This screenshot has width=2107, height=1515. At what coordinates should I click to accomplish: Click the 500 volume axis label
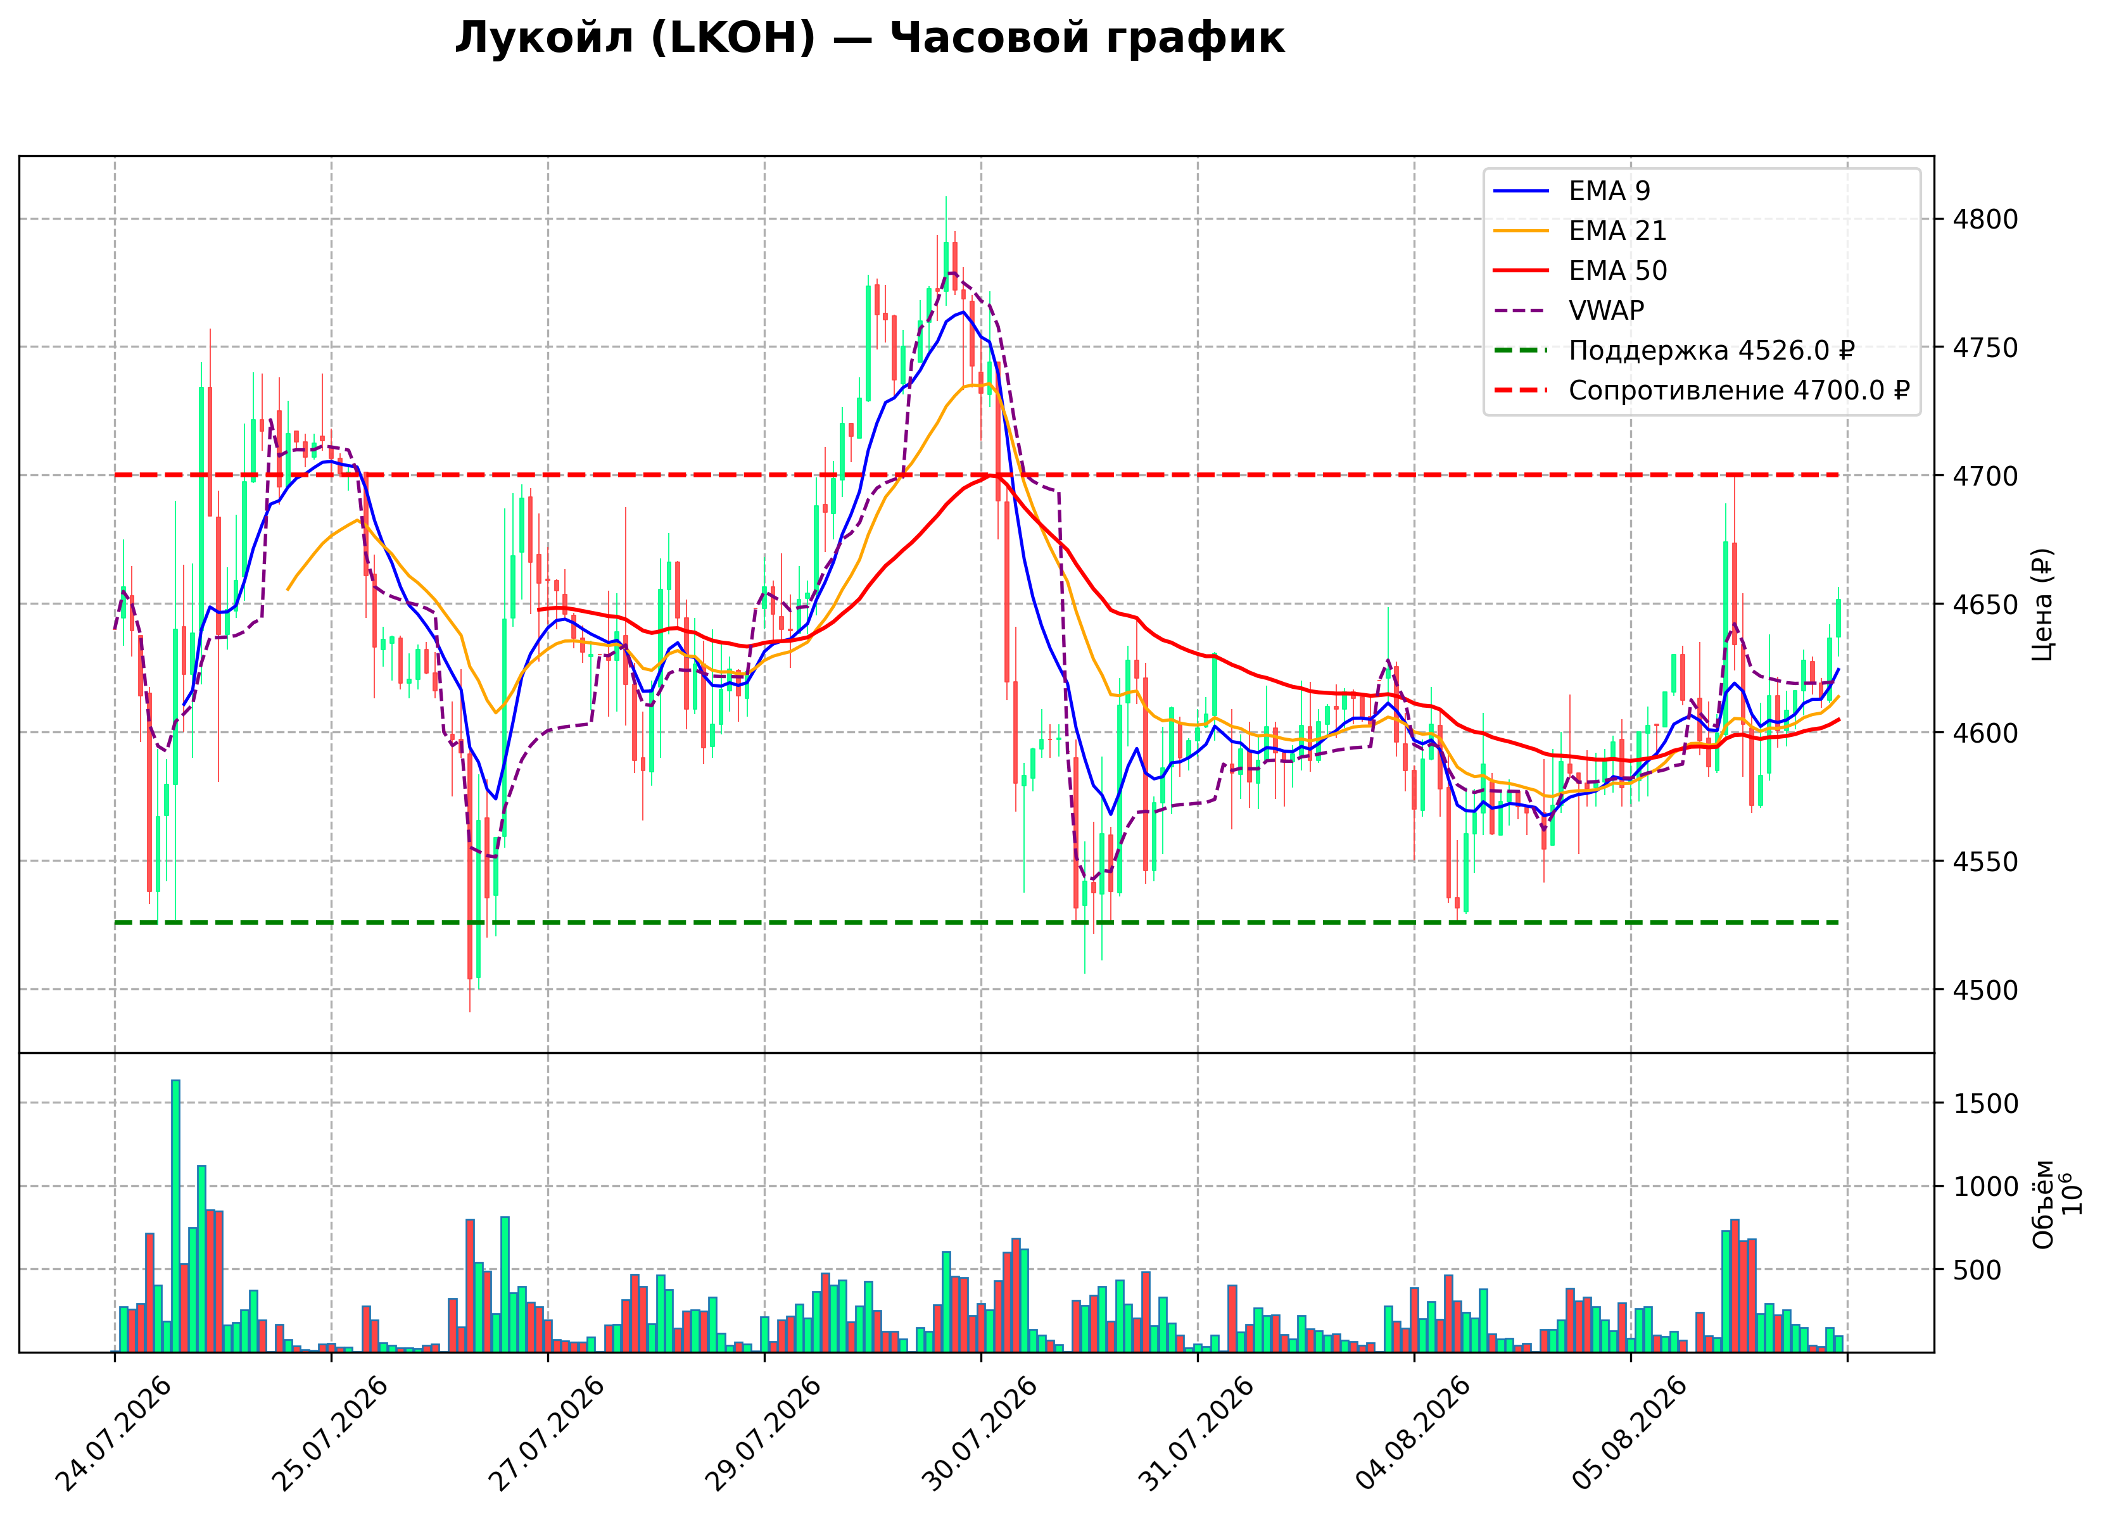[x=1977, y=1270]
